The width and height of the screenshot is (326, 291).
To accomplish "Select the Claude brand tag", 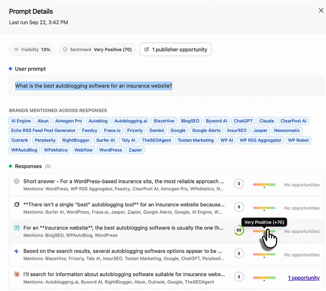I will (267, 121).
